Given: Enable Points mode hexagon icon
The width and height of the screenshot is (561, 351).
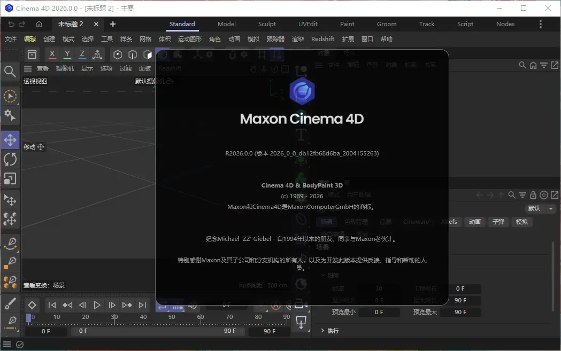Looking at the screenshot, I should (x=117, y=54).
